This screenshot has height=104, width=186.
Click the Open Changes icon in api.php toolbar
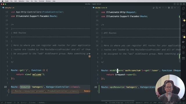click(x=157, y=8)
